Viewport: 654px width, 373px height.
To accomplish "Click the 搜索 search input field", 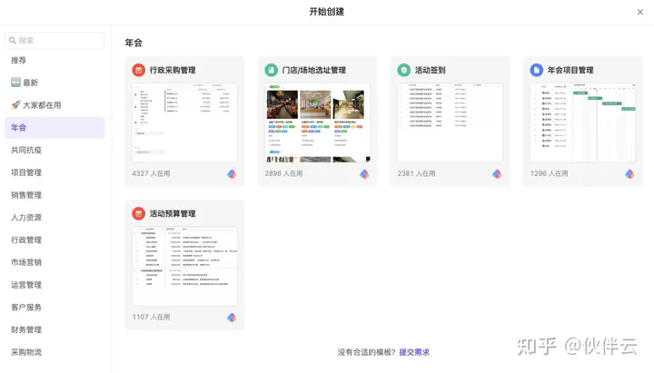I will [x=55, y=40].
